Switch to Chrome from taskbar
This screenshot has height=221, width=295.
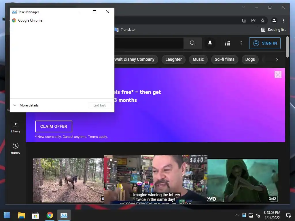[50, 215]
